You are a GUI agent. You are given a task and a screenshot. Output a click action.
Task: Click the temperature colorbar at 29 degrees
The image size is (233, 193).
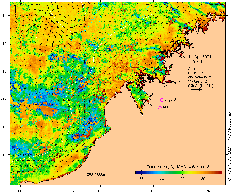182,173
